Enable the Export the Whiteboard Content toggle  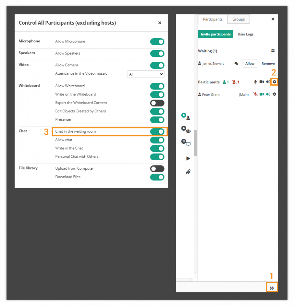point(157,103)
